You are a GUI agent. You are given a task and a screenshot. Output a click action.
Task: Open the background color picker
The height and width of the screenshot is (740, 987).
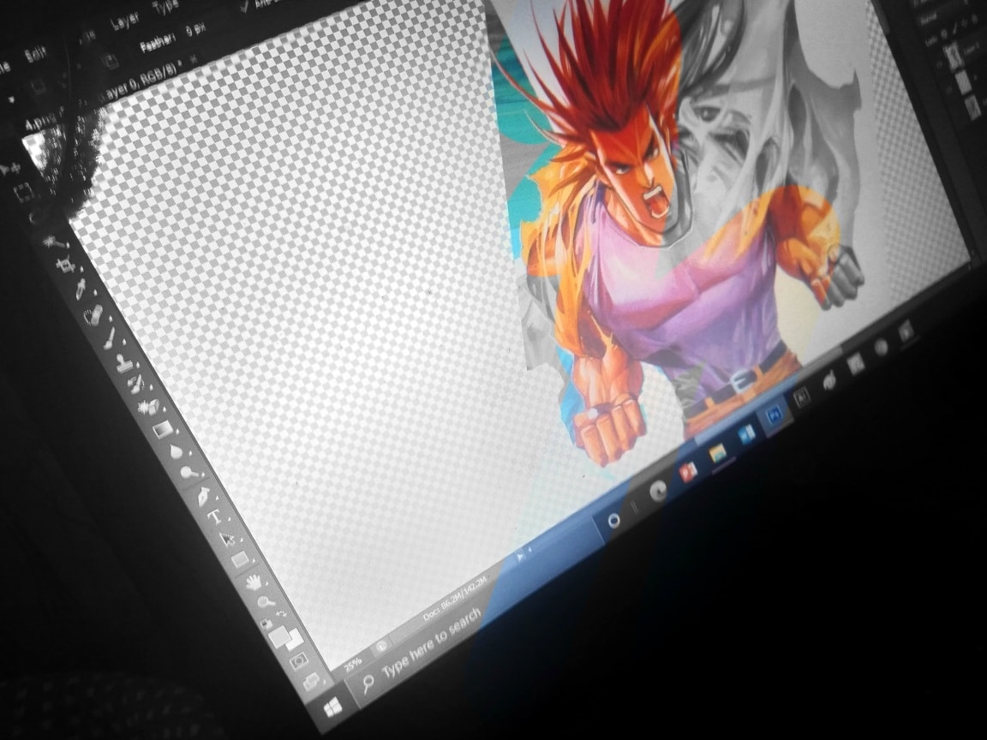click(295, 641)
